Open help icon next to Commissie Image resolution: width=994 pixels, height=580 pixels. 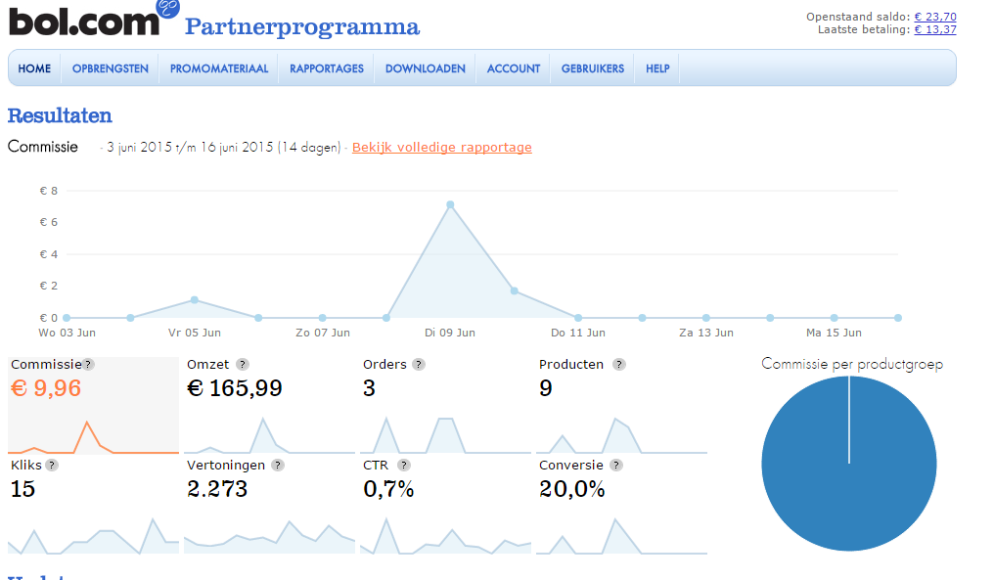pyautogui.click(x=89, y=365)
